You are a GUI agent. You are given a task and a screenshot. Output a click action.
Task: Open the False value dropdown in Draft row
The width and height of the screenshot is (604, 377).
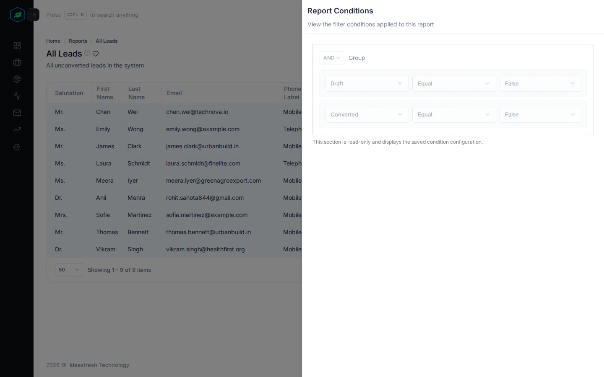(540, 83)
